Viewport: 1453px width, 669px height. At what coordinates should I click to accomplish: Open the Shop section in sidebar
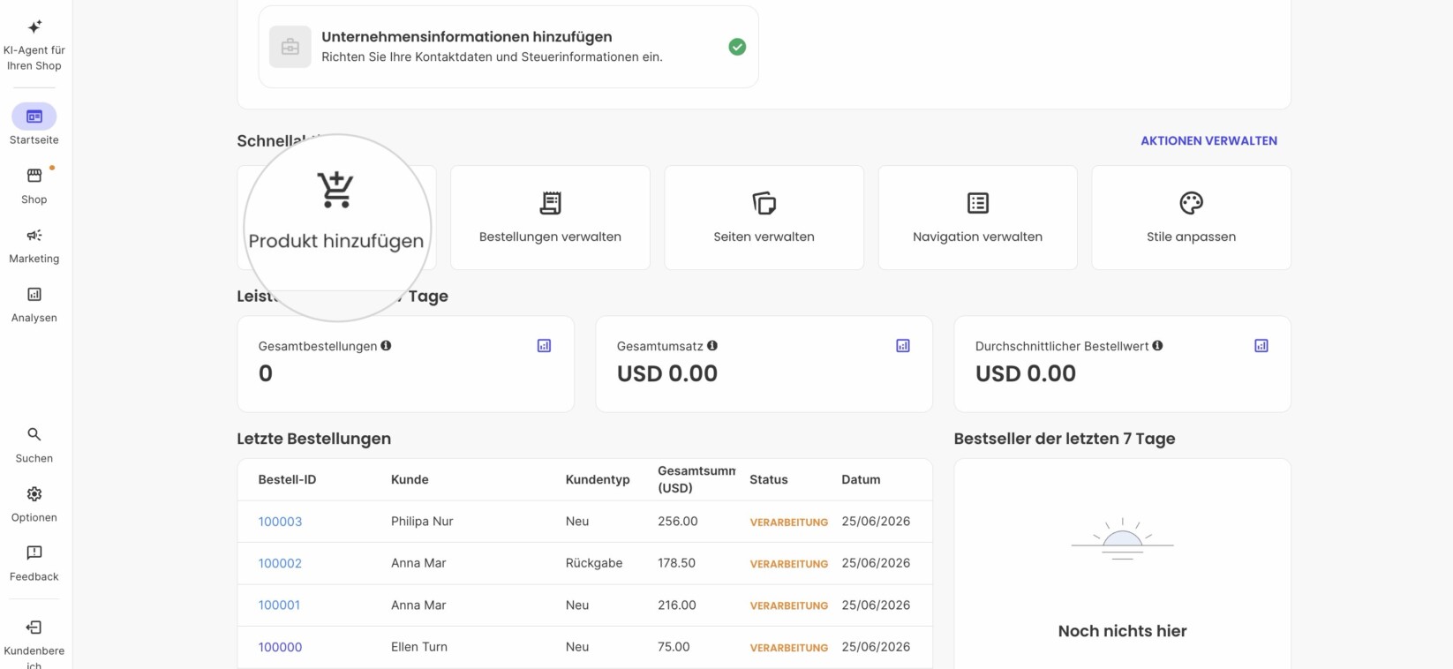[34, 184]
